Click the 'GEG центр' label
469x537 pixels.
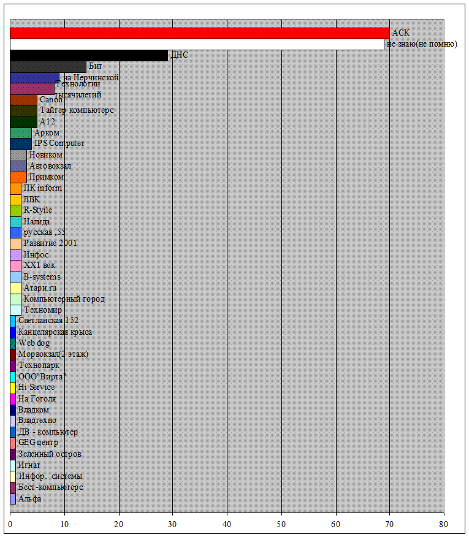coord(38,443)
